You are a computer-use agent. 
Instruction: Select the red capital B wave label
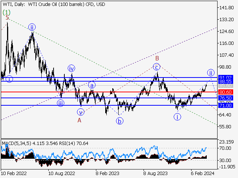[x=157, y=58]
